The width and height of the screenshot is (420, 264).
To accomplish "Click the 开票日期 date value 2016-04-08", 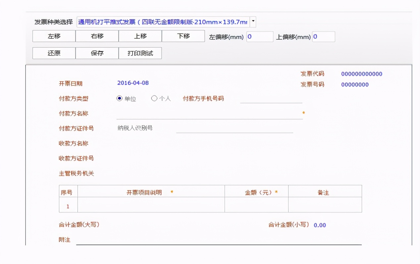I will [133, 83].
